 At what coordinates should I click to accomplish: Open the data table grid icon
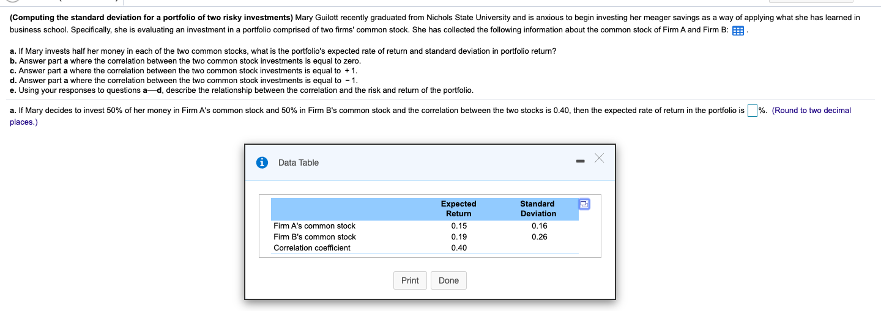pos(737,31)
